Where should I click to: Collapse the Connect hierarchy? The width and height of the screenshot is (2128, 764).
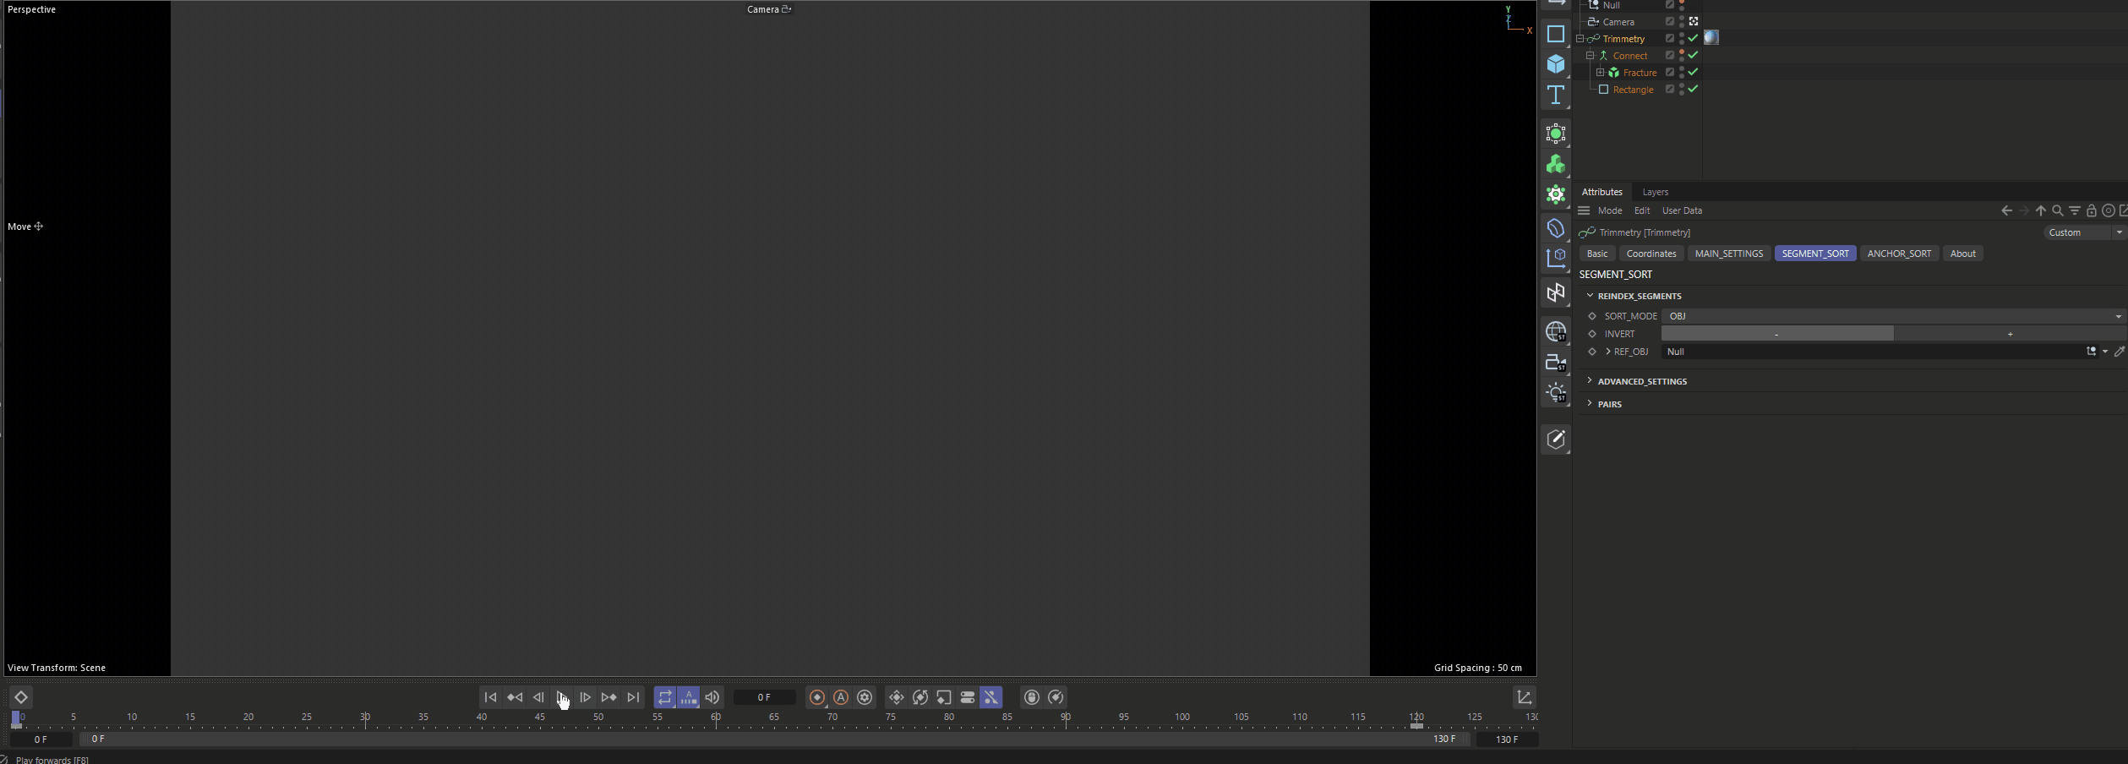point(1590,56)
